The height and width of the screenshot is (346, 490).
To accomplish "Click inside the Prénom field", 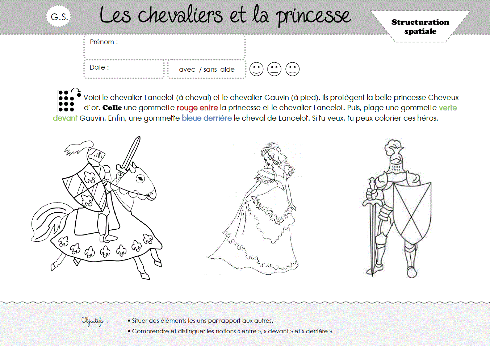I will (165, 47).
